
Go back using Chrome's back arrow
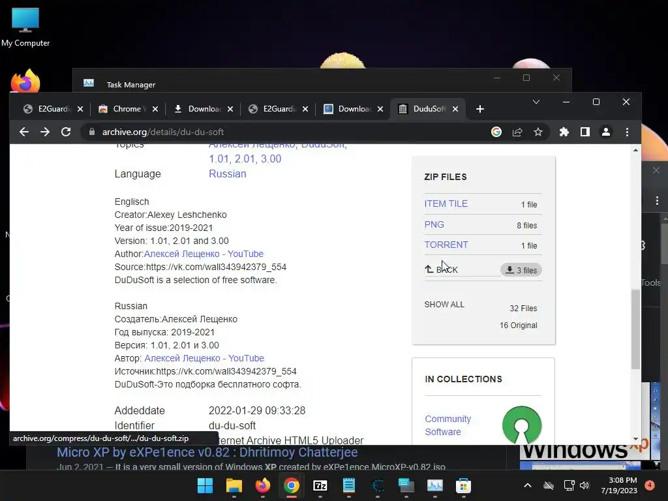point(24,132)
